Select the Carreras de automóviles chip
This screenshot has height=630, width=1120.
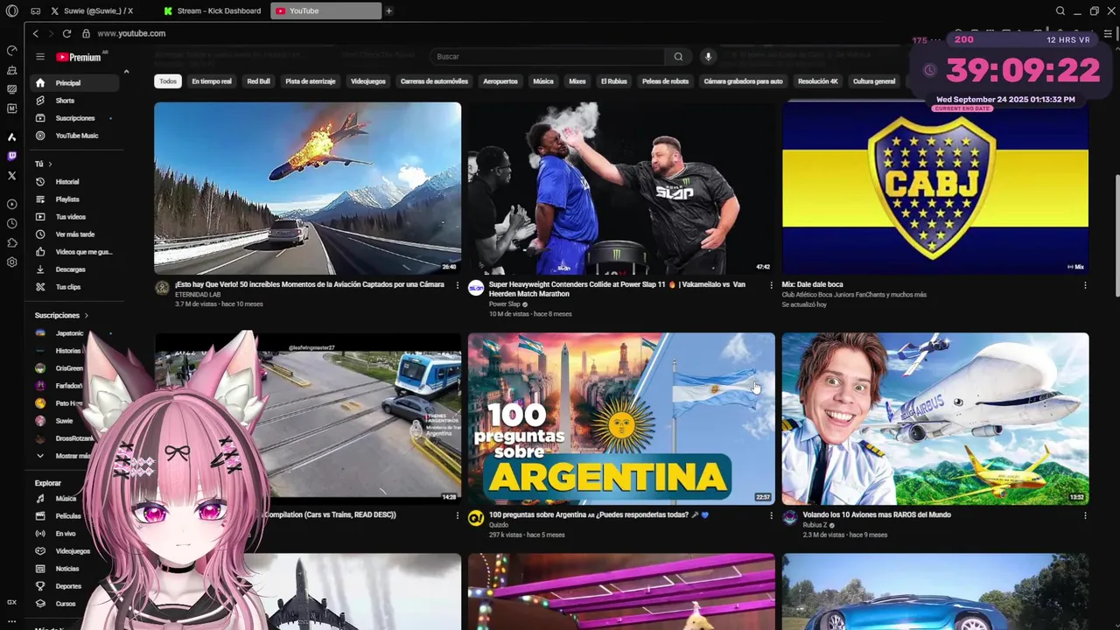(434, 81)
